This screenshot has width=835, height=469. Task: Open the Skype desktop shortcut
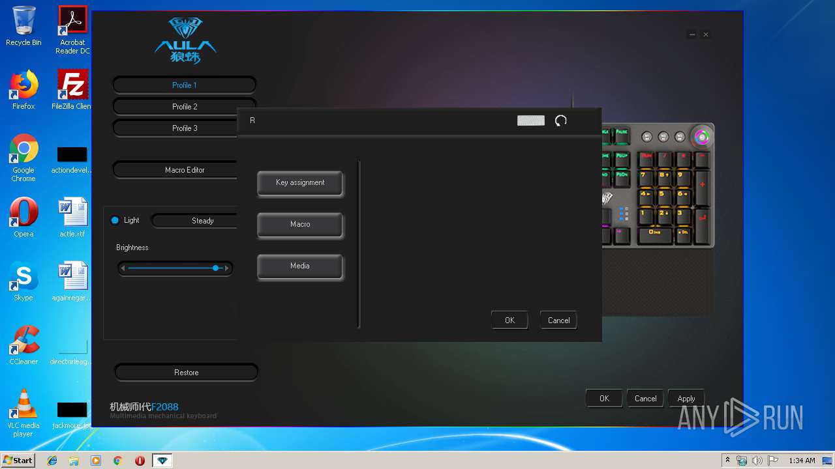click(x=23, y=282)
